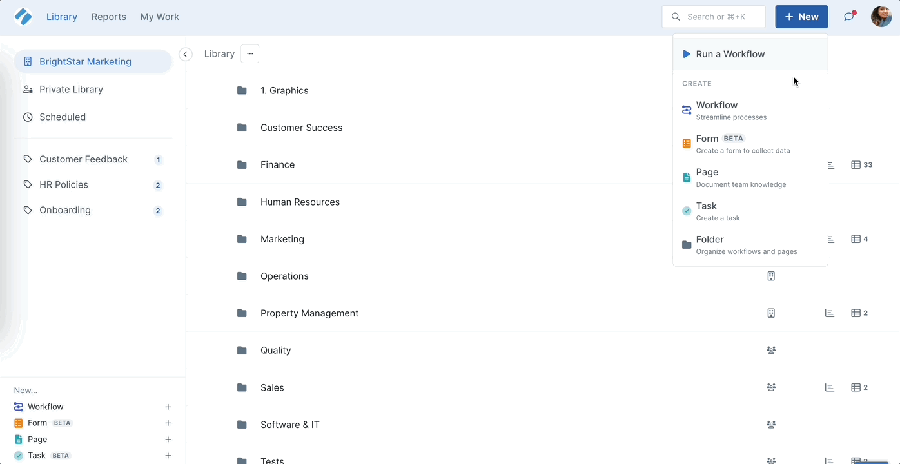
Task: Choose Workflow in the Create menu
Action: [x=750, y=110]
